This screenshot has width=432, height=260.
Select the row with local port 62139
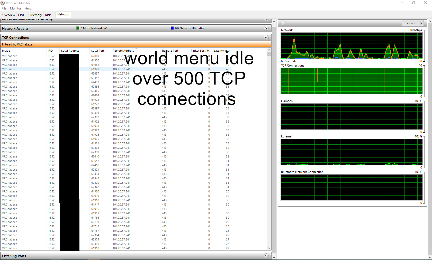pos(116,222)
